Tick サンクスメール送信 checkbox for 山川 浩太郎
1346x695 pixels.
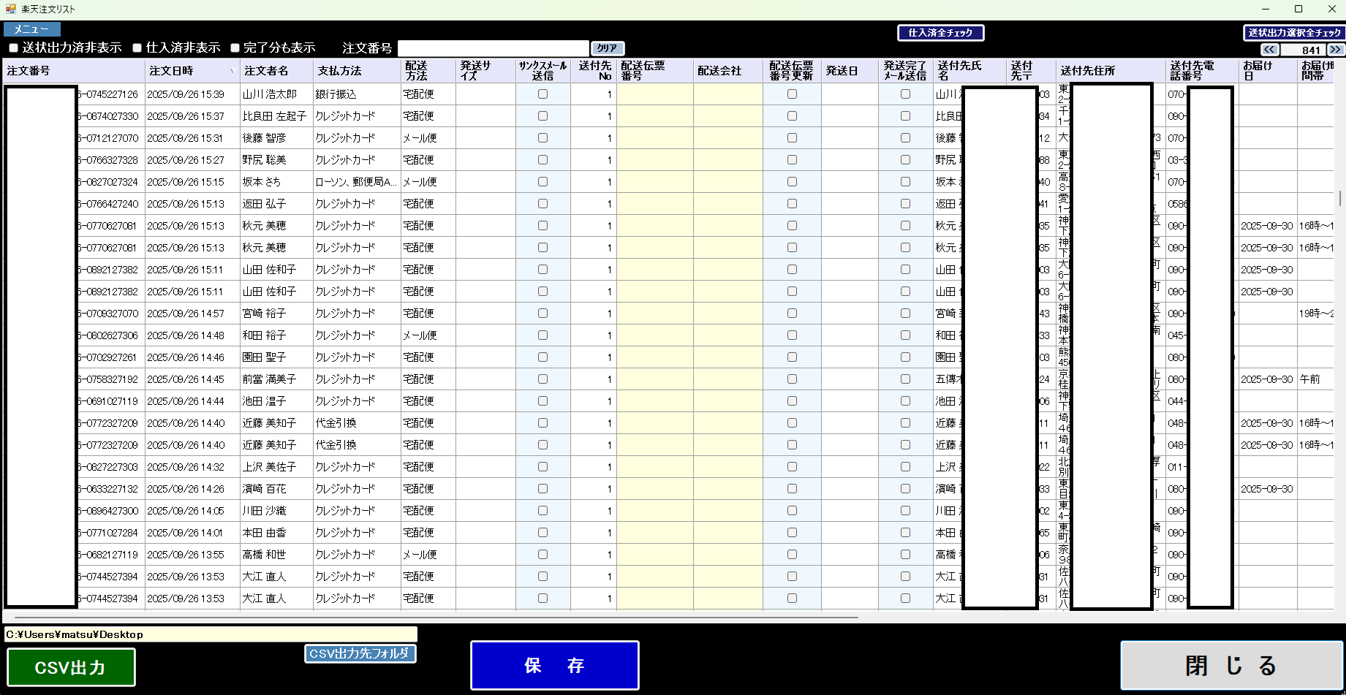[542, 94]
